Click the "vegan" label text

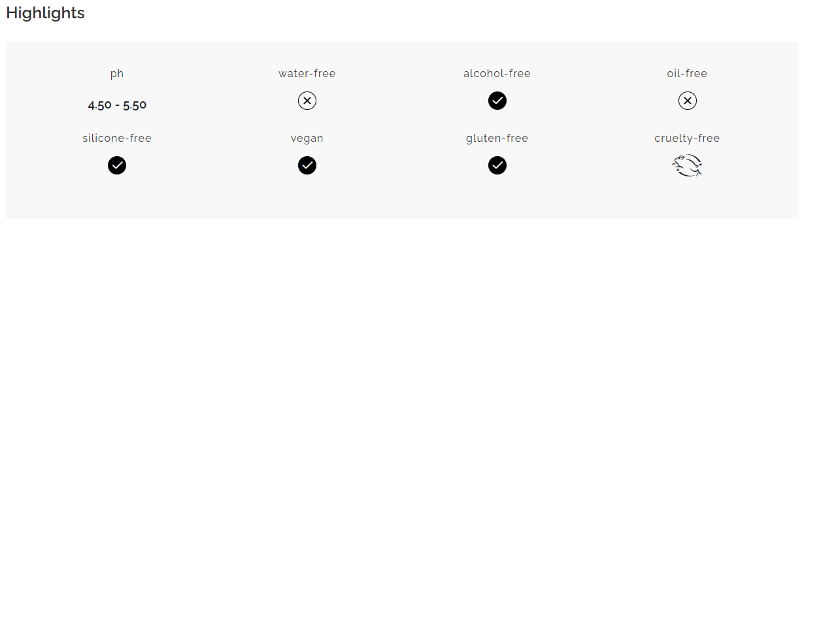[307, 138]
